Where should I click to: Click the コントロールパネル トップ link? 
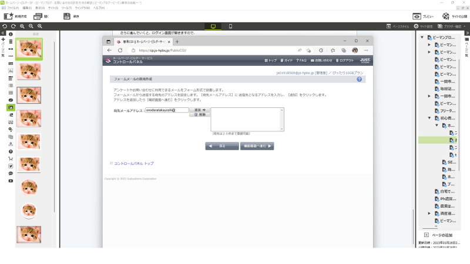pyautogui.click(x=134, y=163)
